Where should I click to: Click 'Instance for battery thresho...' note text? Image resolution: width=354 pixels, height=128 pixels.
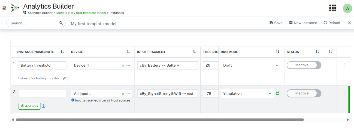[x=40, y=78]
